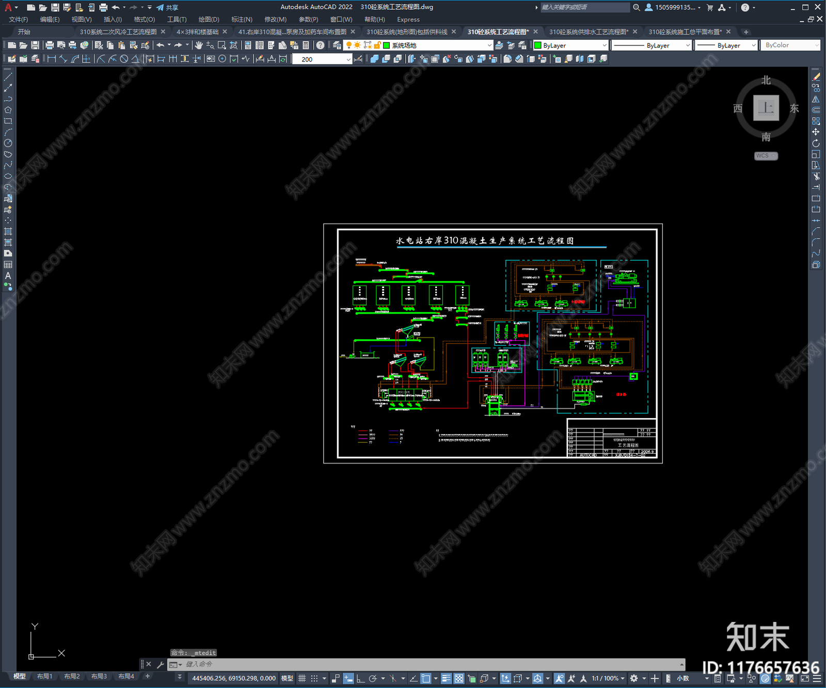The image size is (826, 688).
Task: Open the calculator (QuickCalc) icon
Action: [x=306, y=45]
